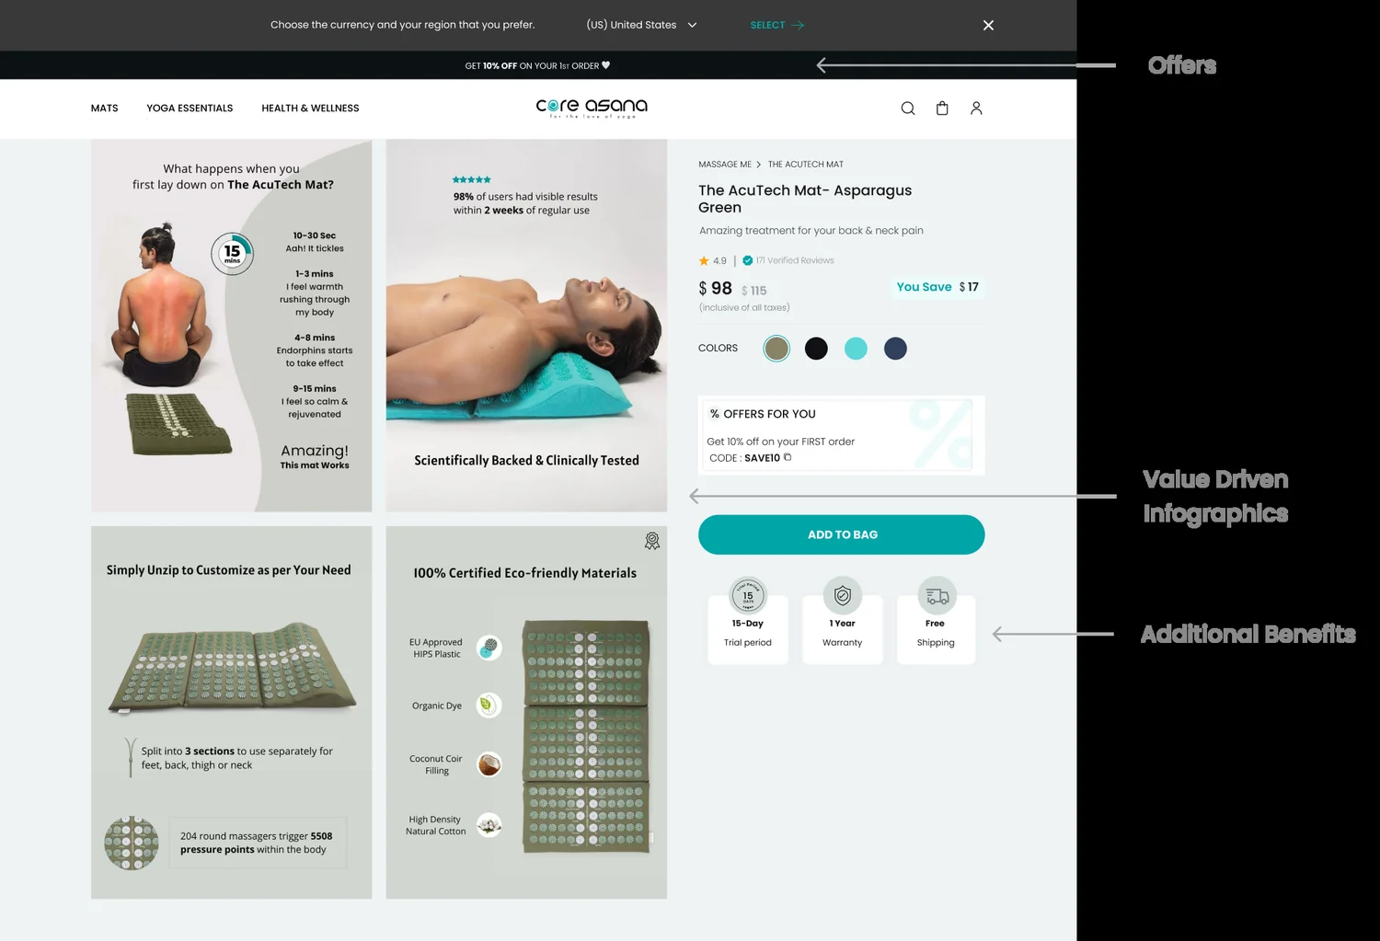This screenshot has width=1380, height=941.
Task: Click the OFFERS FOR YOU heading
Action: (x=769, y=414)
